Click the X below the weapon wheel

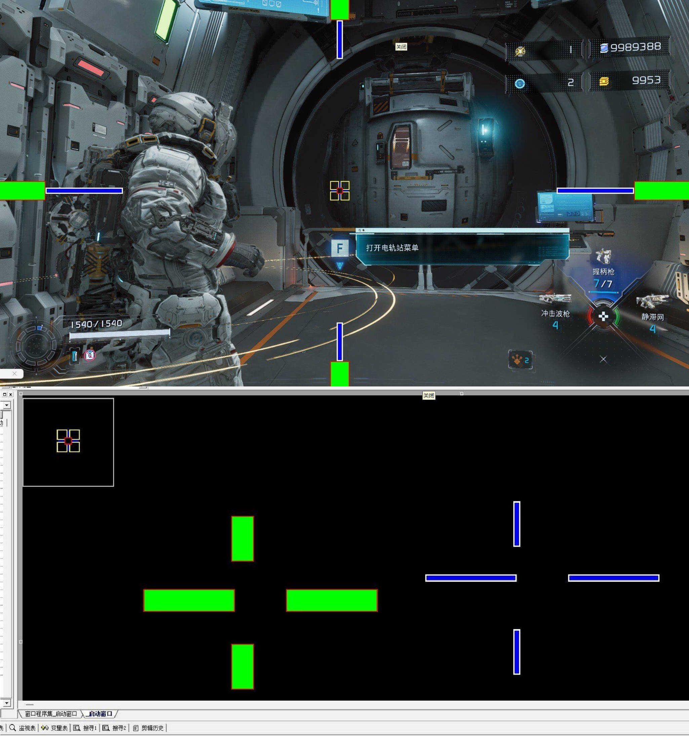(x=603, y=359)
